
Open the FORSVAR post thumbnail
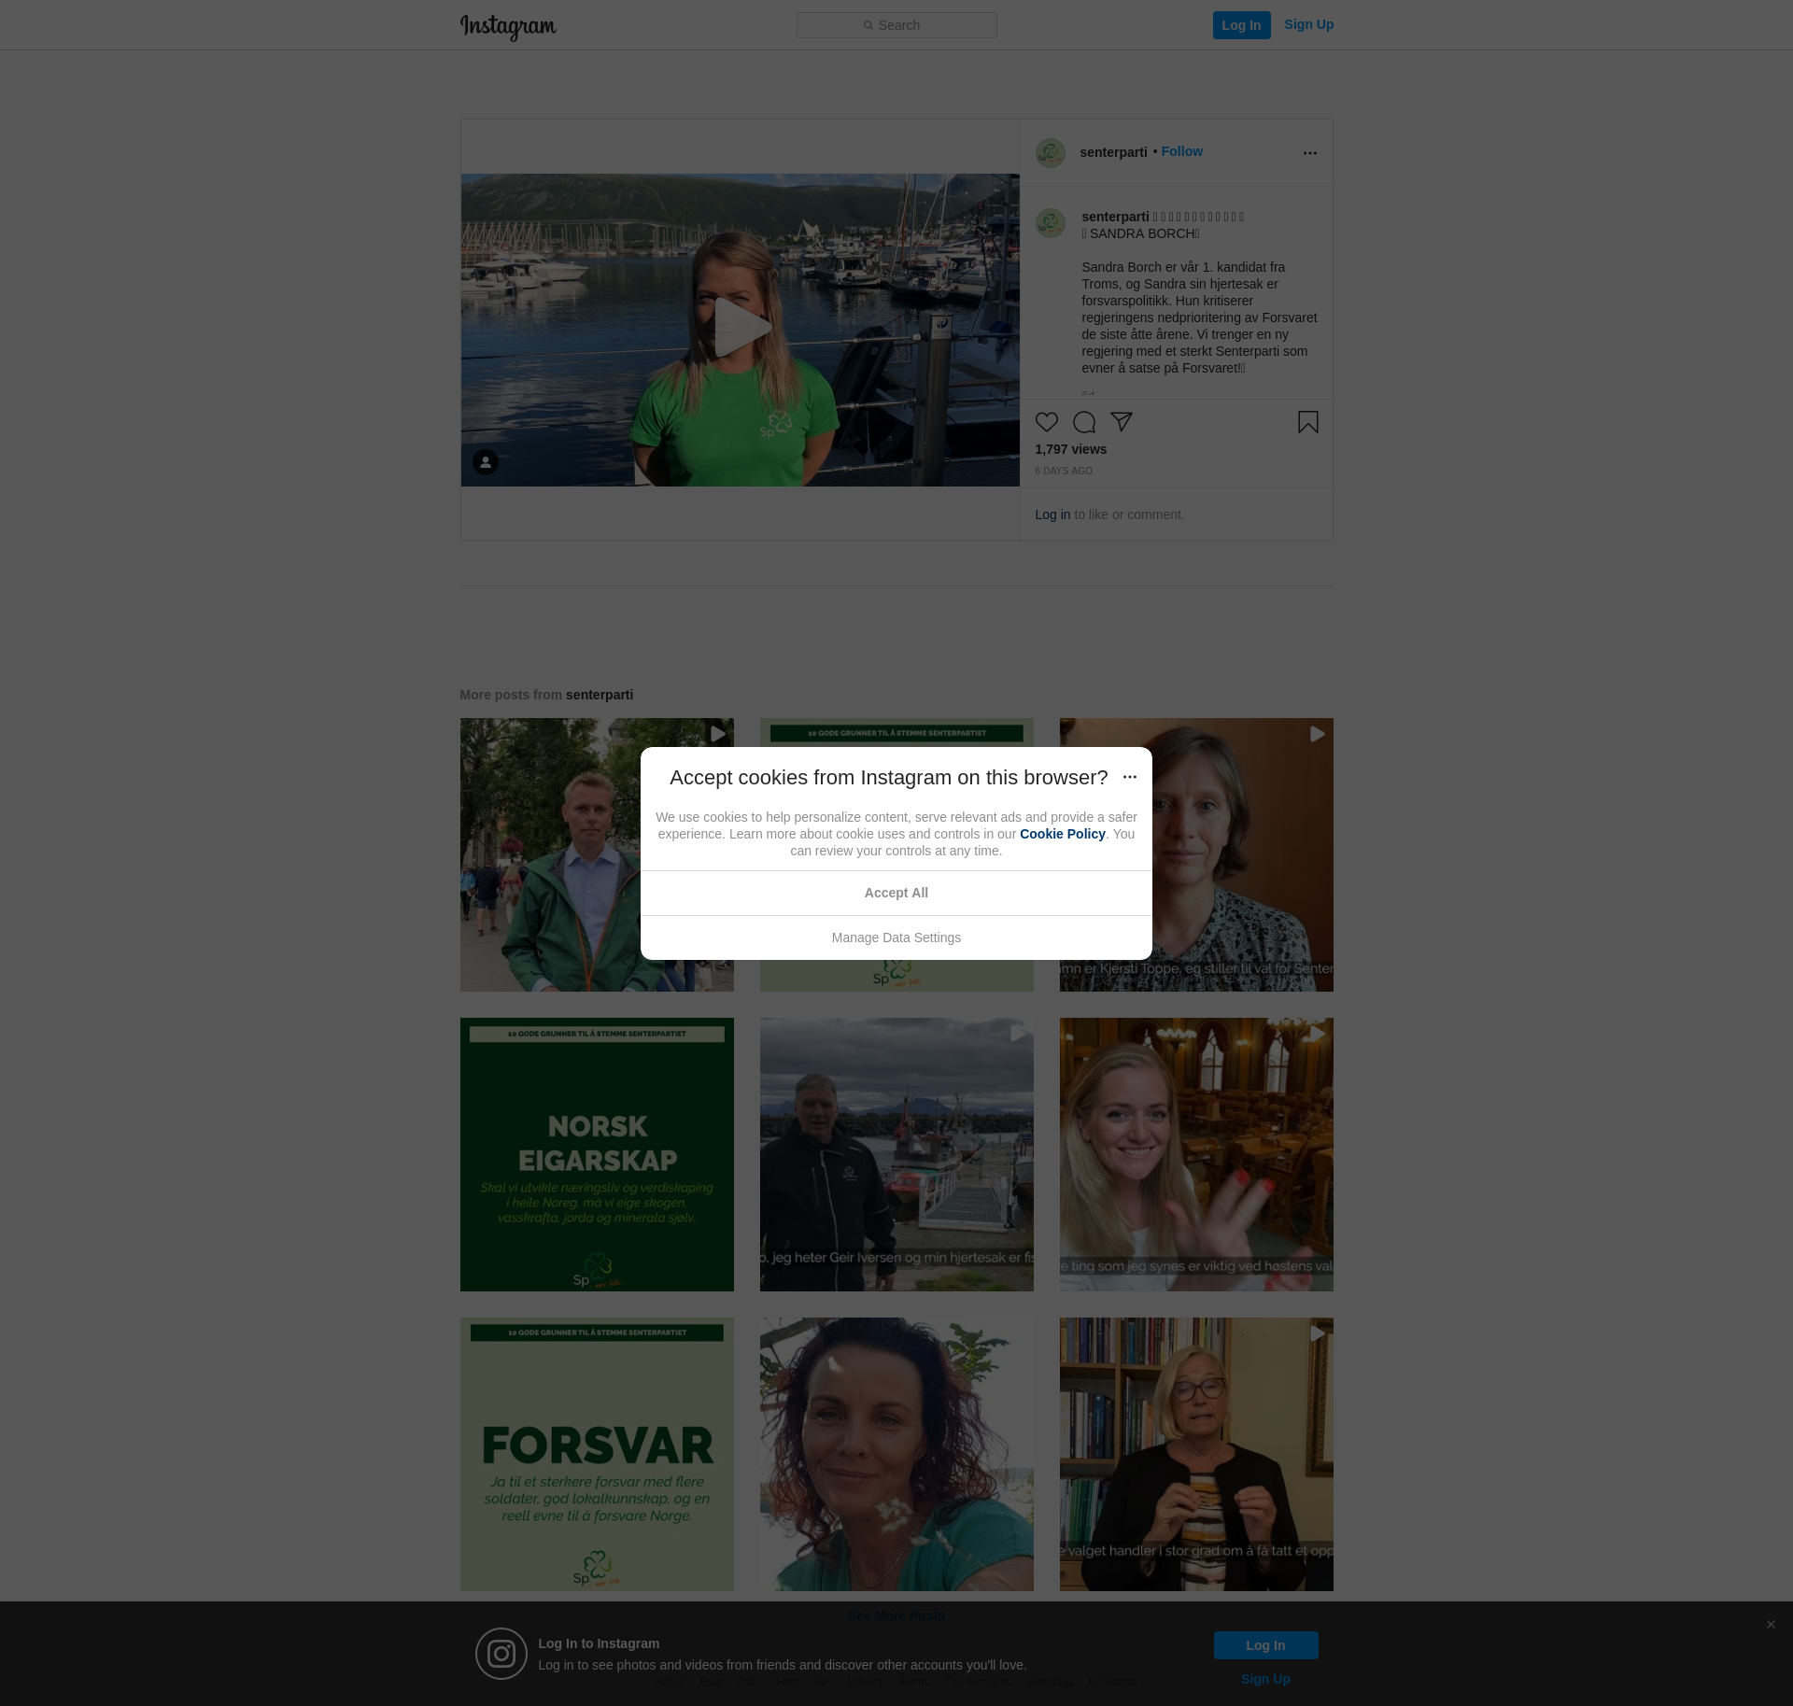click(597, 1454)
